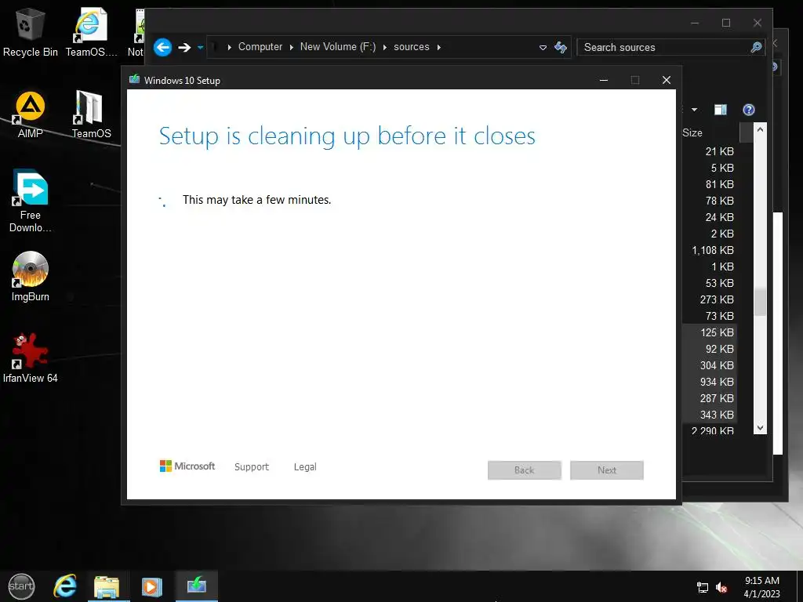This screenshot has width=803, height=602.
Task: Launch the Free Download Manager shortcut
Action: click(31, 201)
